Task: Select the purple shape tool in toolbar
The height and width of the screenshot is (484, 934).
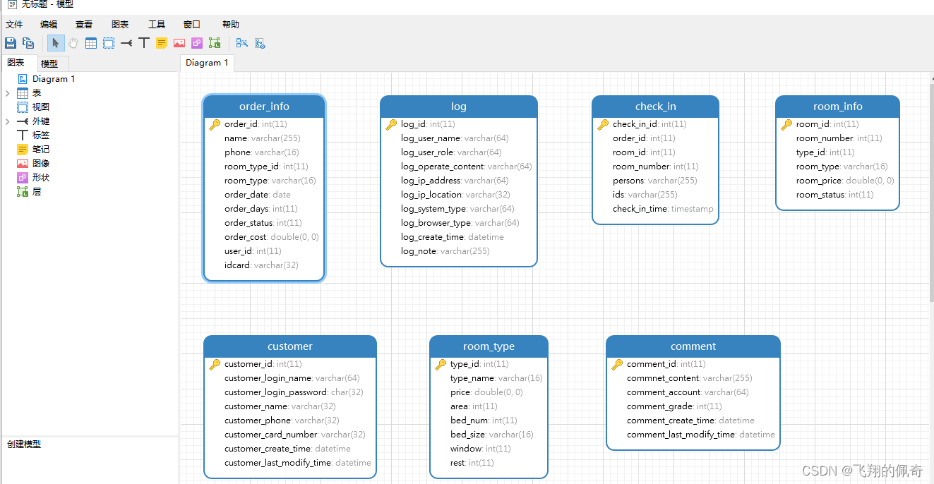Action: (197, 43)
